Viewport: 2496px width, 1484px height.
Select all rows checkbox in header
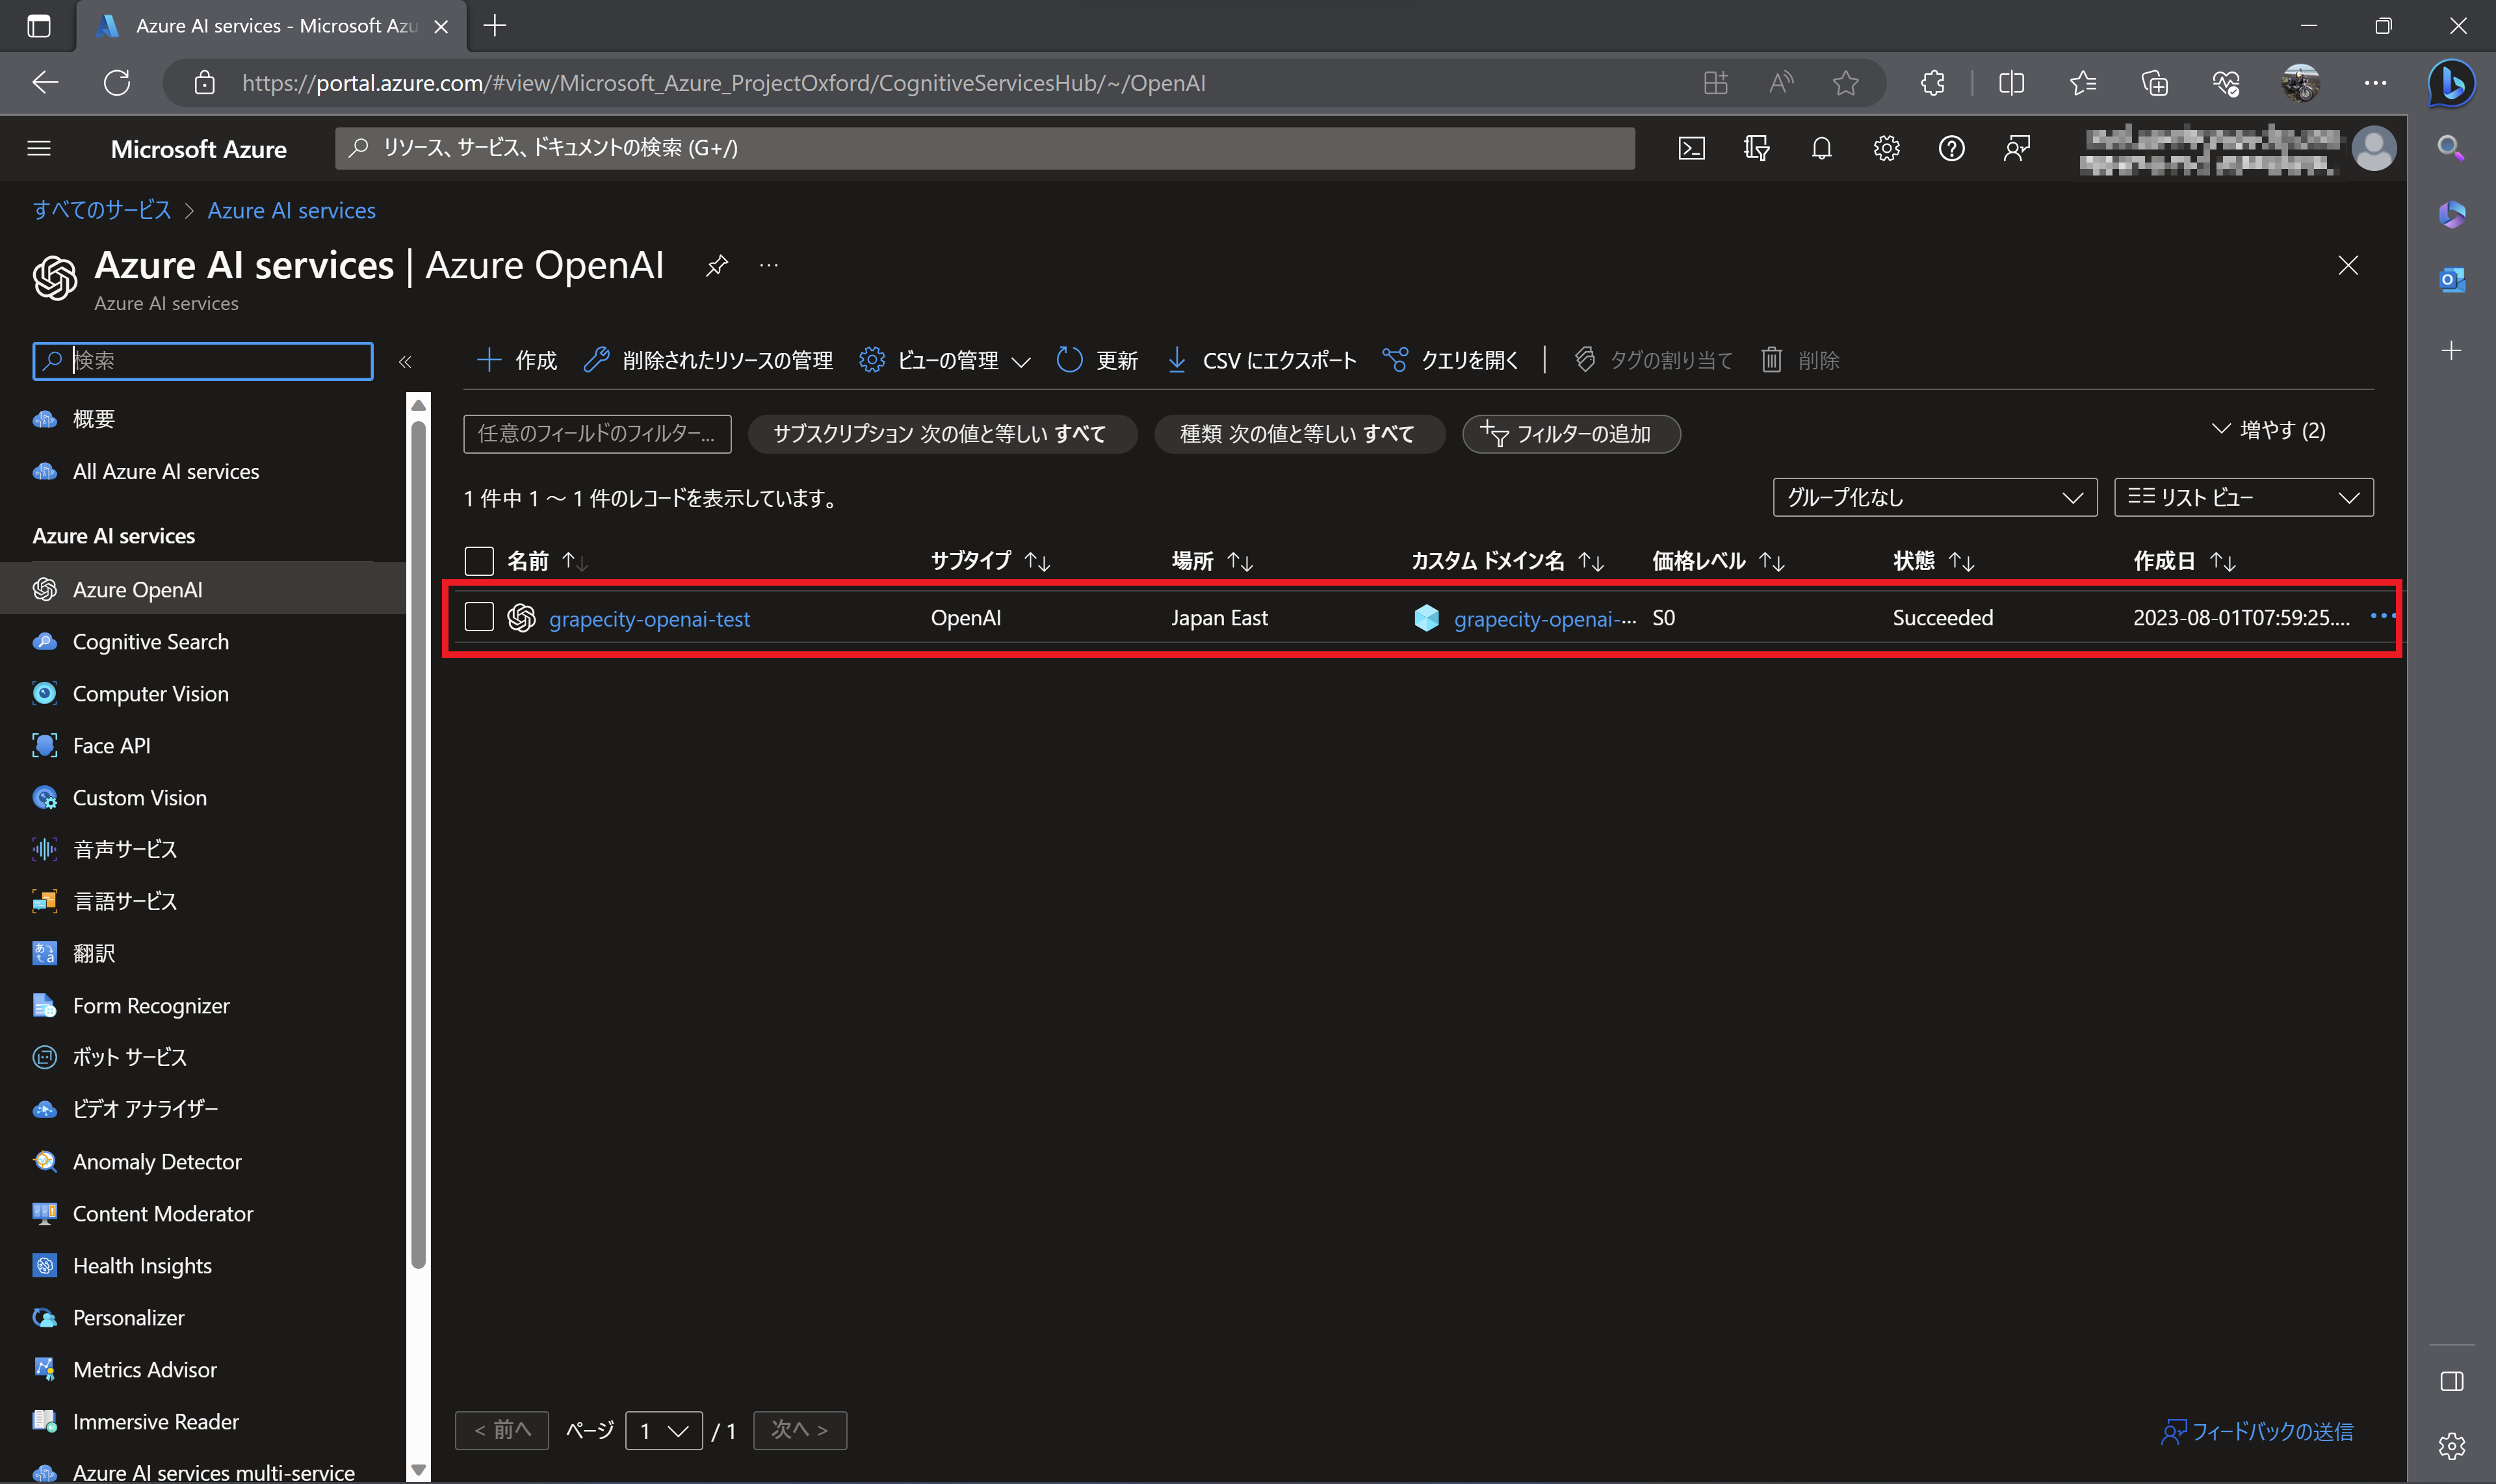[479, 561]
